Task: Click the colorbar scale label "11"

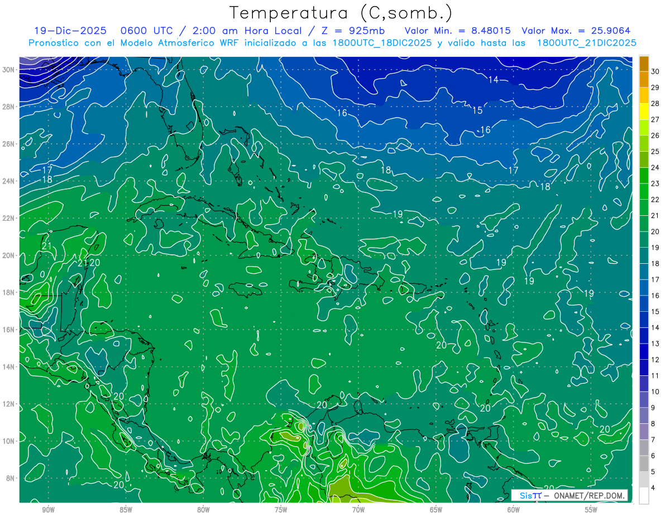Action: [655, 375]
